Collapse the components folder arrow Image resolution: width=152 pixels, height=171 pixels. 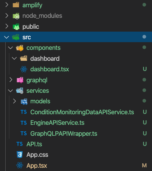click(11, 48)
